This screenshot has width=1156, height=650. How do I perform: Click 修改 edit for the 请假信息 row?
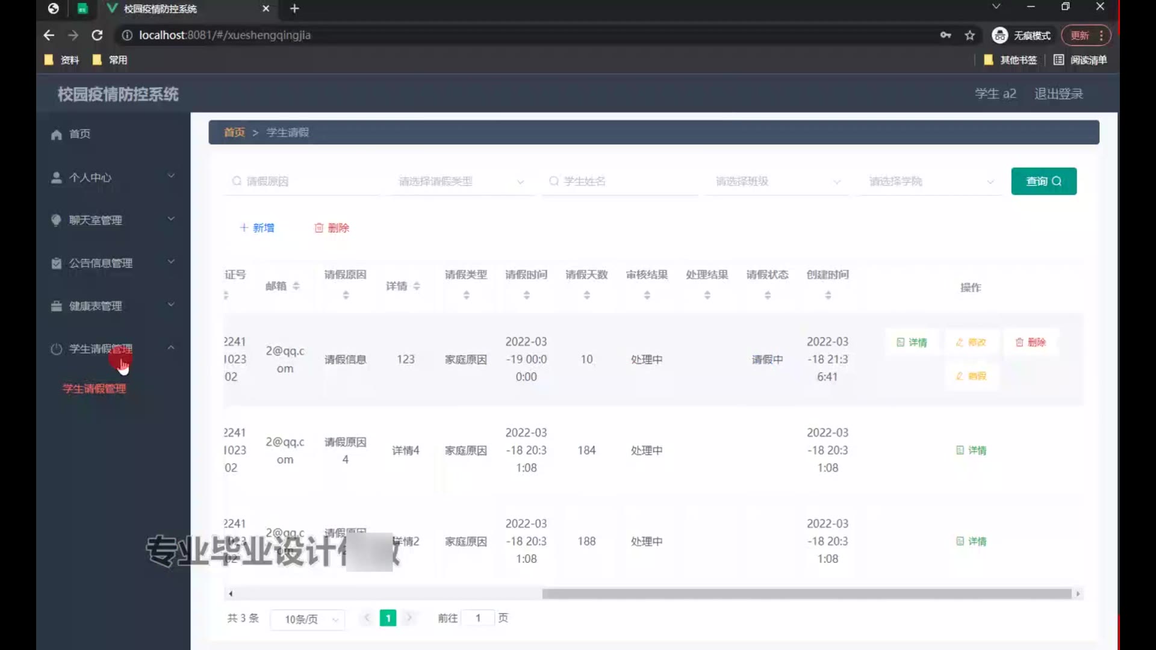point(971,342)
